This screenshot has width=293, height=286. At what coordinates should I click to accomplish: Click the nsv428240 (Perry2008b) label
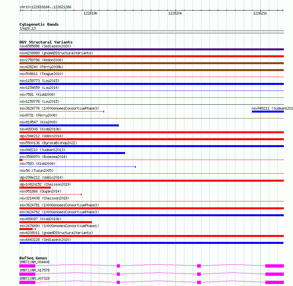pyautogui.click(x=41, y=67)
